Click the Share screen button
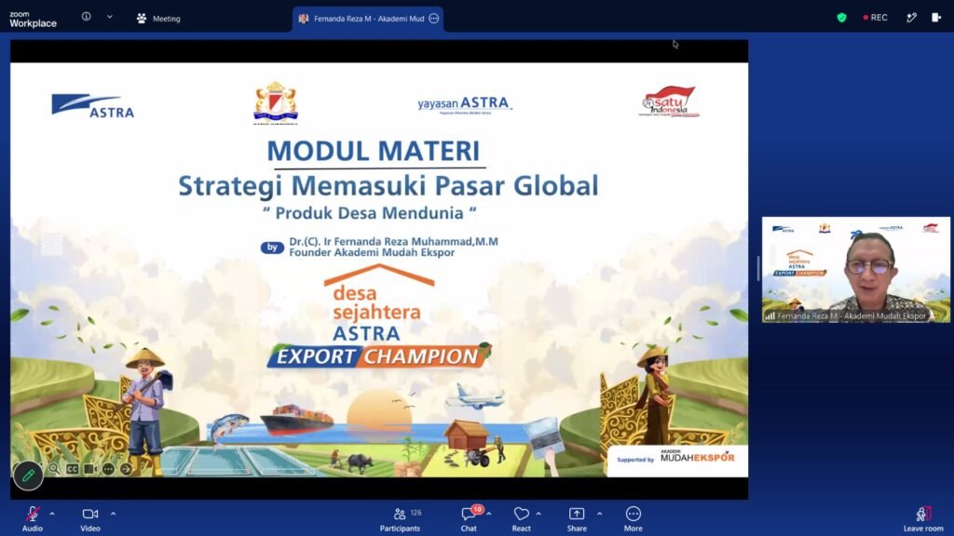954x536 pixels. coord(577,519)
